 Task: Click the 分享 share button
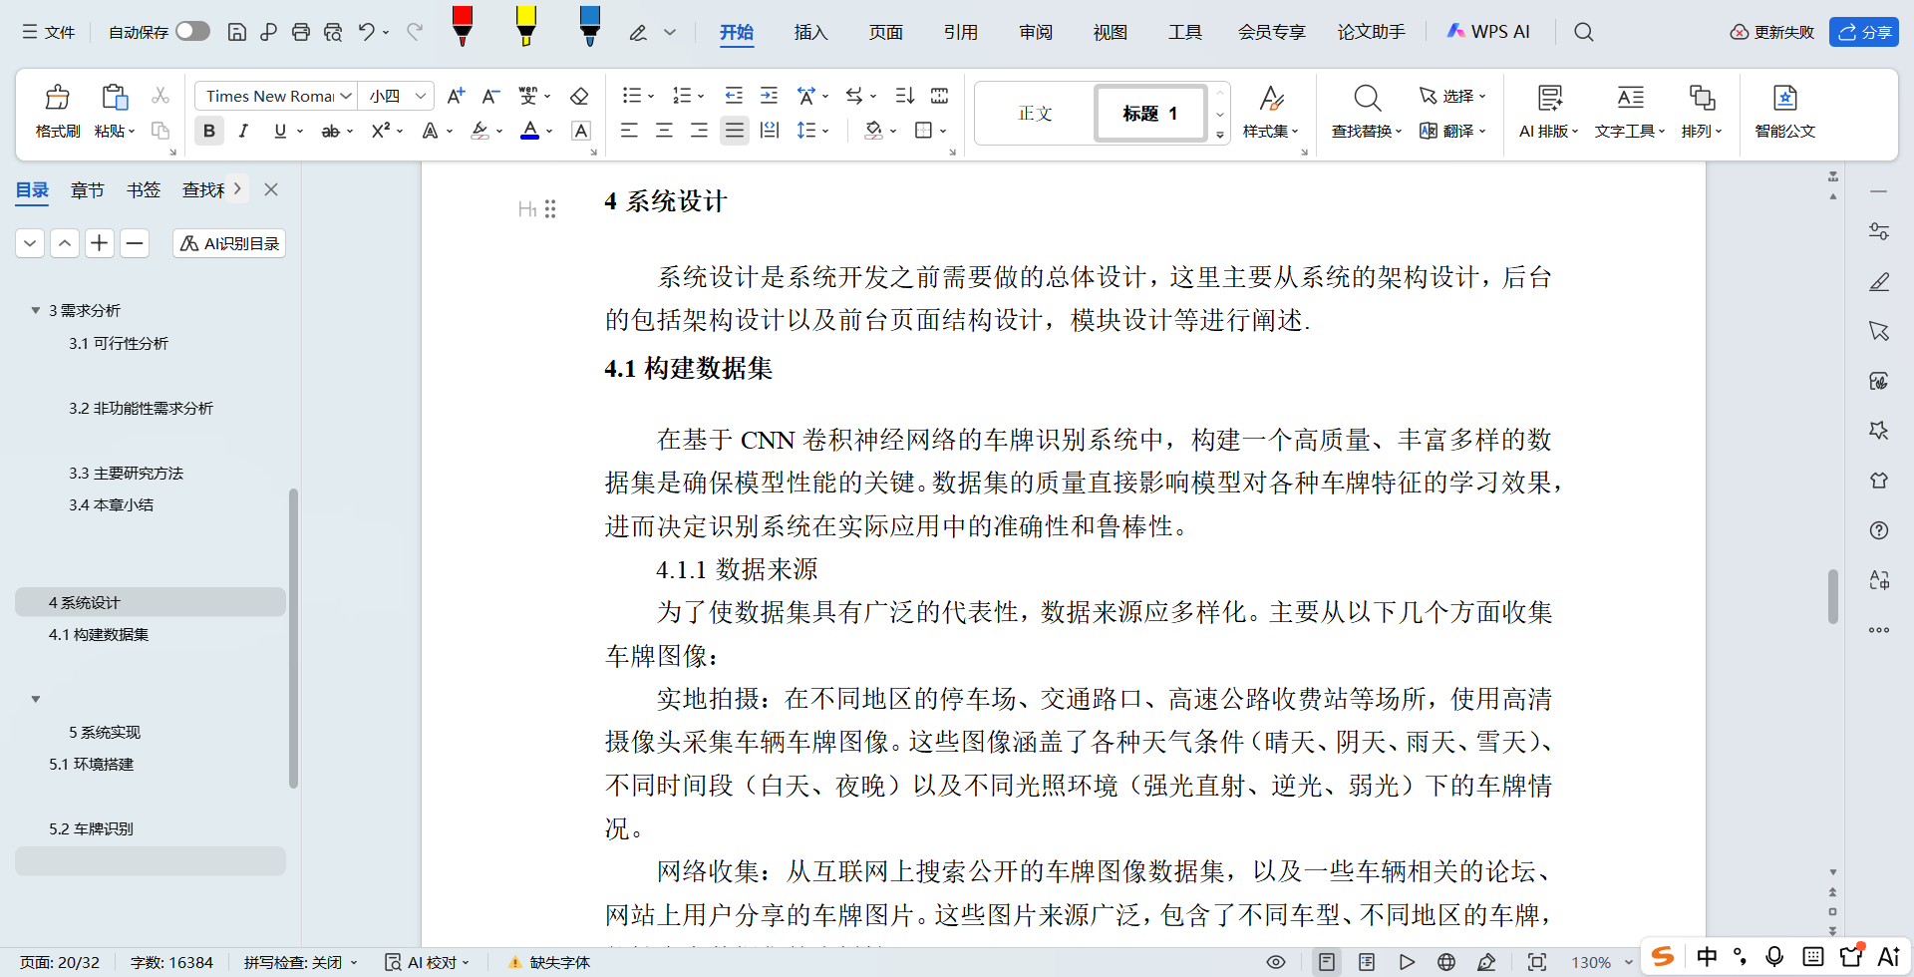1864,32
